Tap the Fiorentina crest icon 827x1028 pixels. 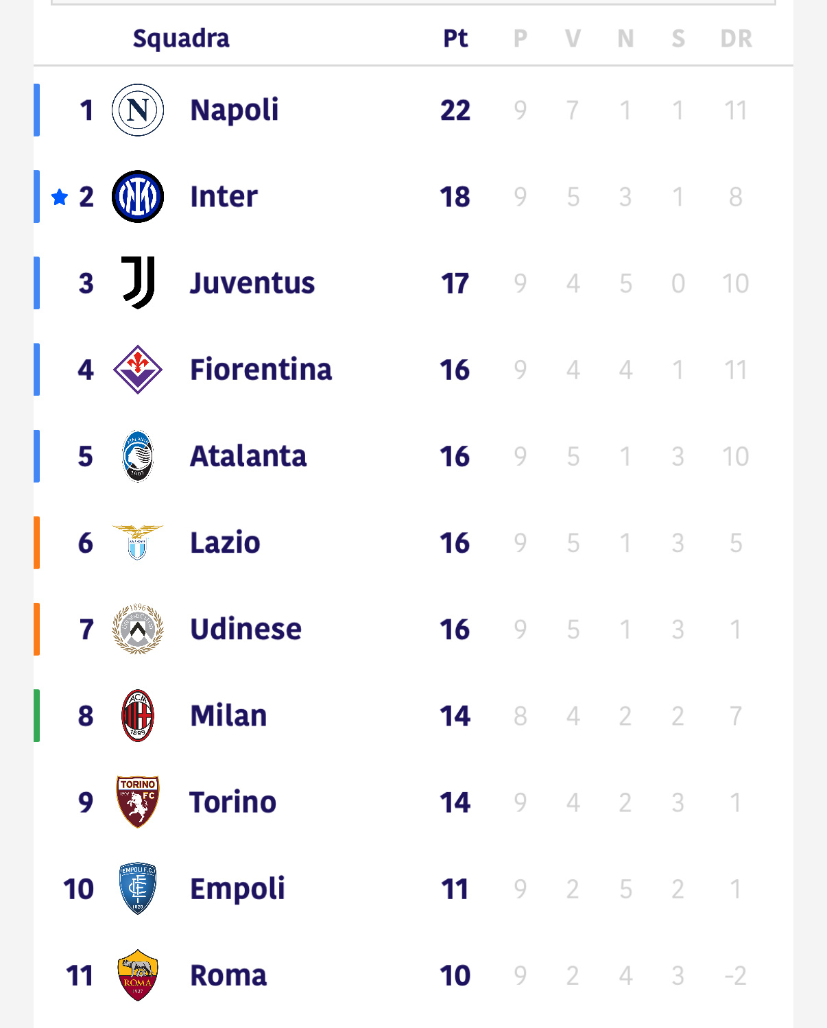138,370
